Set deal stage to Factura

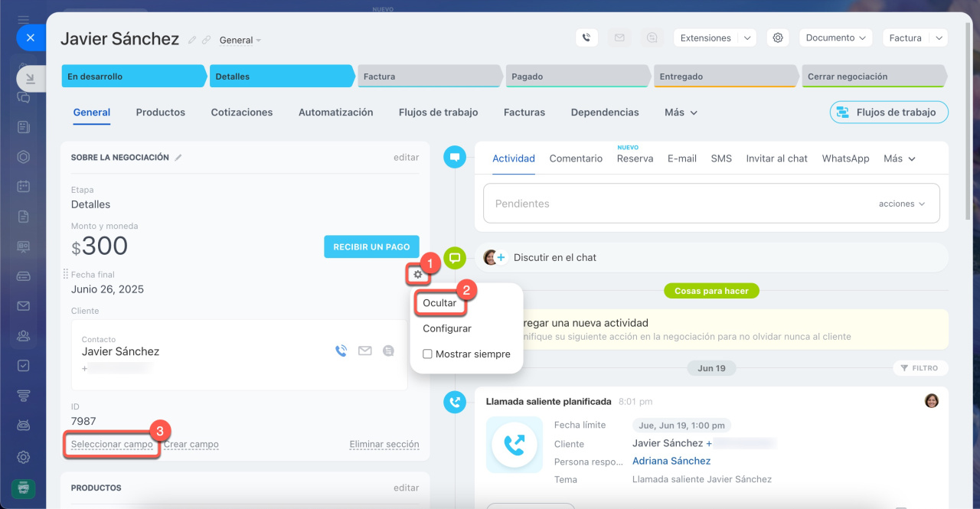(432, 77)
